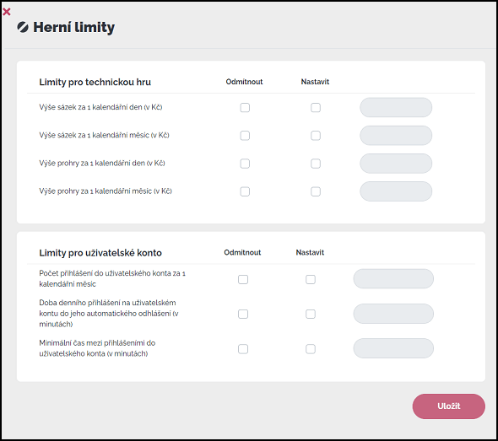Close the Herní limity dialog with X
Viewport: 498px width, 441px height.
pos(7,12)
